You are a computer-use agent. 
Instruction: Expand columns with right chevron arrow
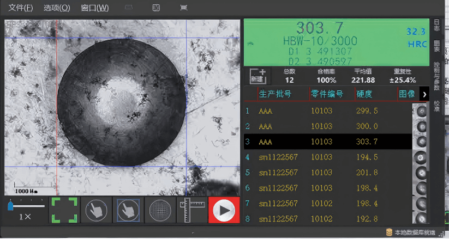click(424, 94)
